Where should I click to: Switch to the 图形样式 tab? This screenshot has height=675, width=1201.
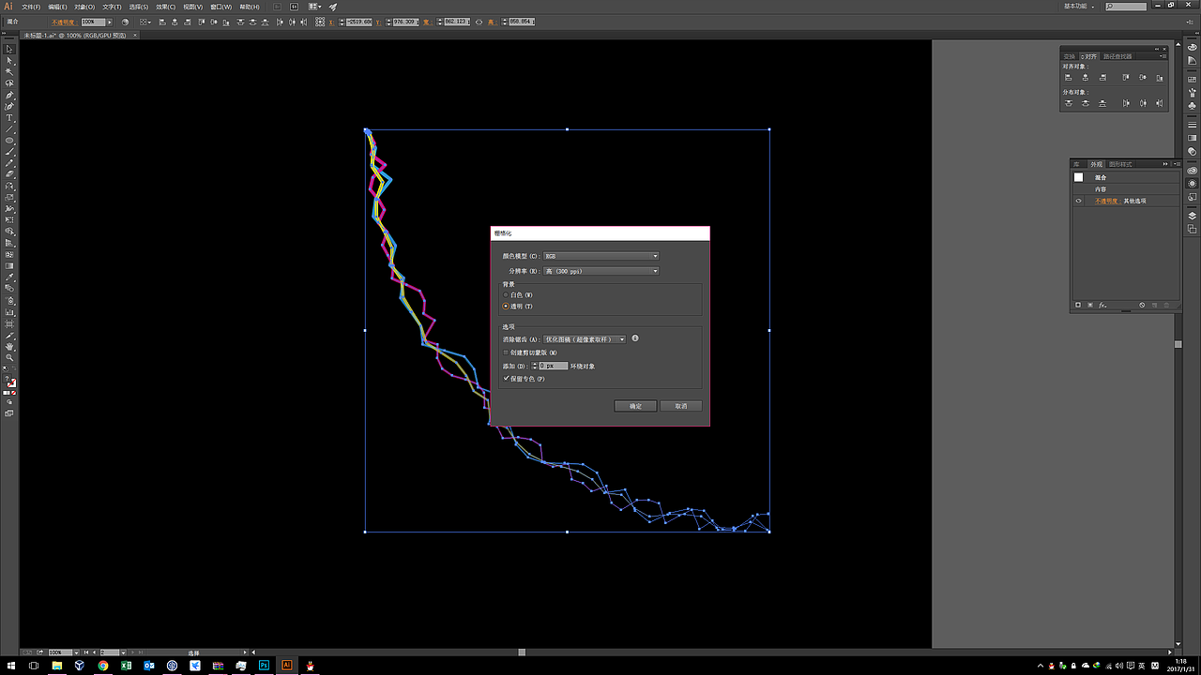(1120, 164)
